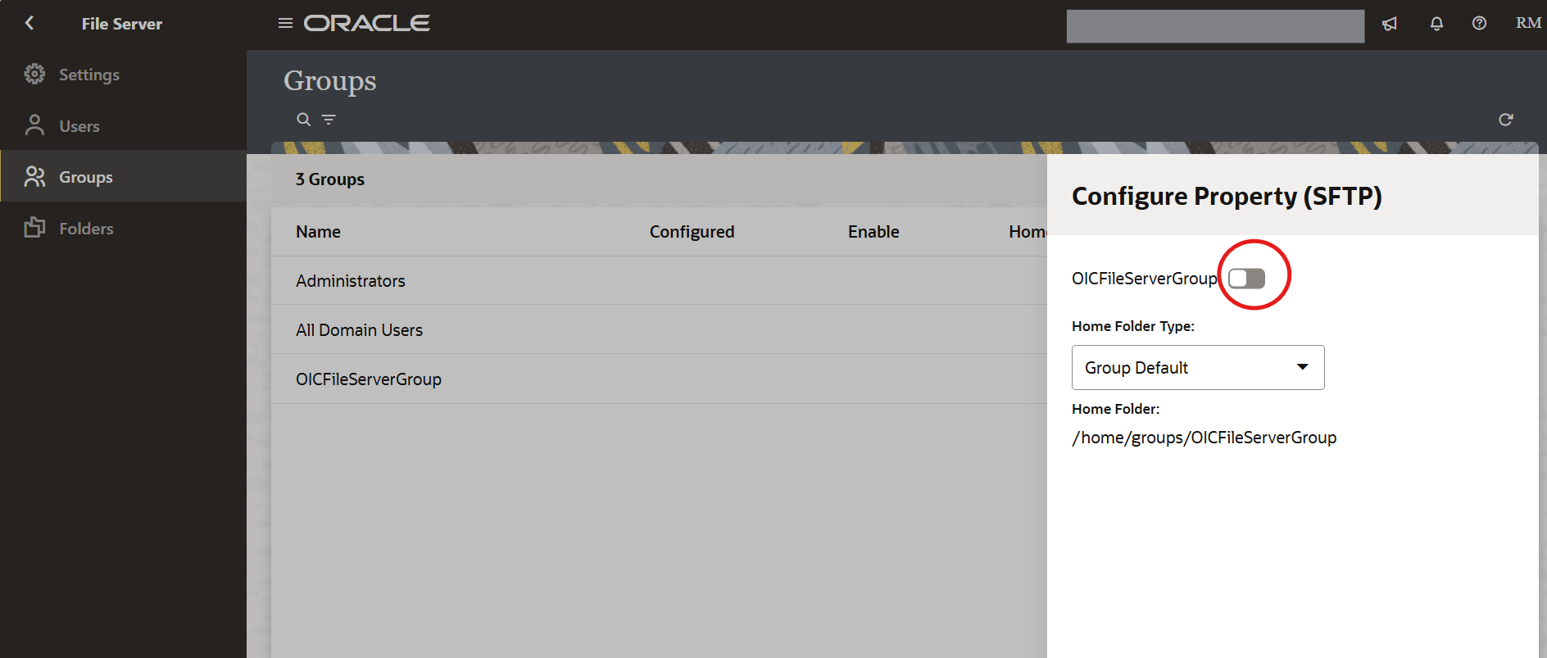Click the /home/groups/OICFileServerGroup path
1547x658 pixels.
click(1204, 438)
